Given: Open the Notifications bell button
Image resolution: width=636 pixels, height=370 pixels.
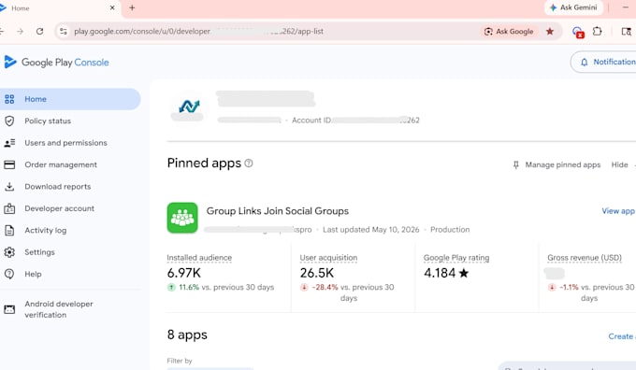Looking at the screenshot, I should point(604,62).
